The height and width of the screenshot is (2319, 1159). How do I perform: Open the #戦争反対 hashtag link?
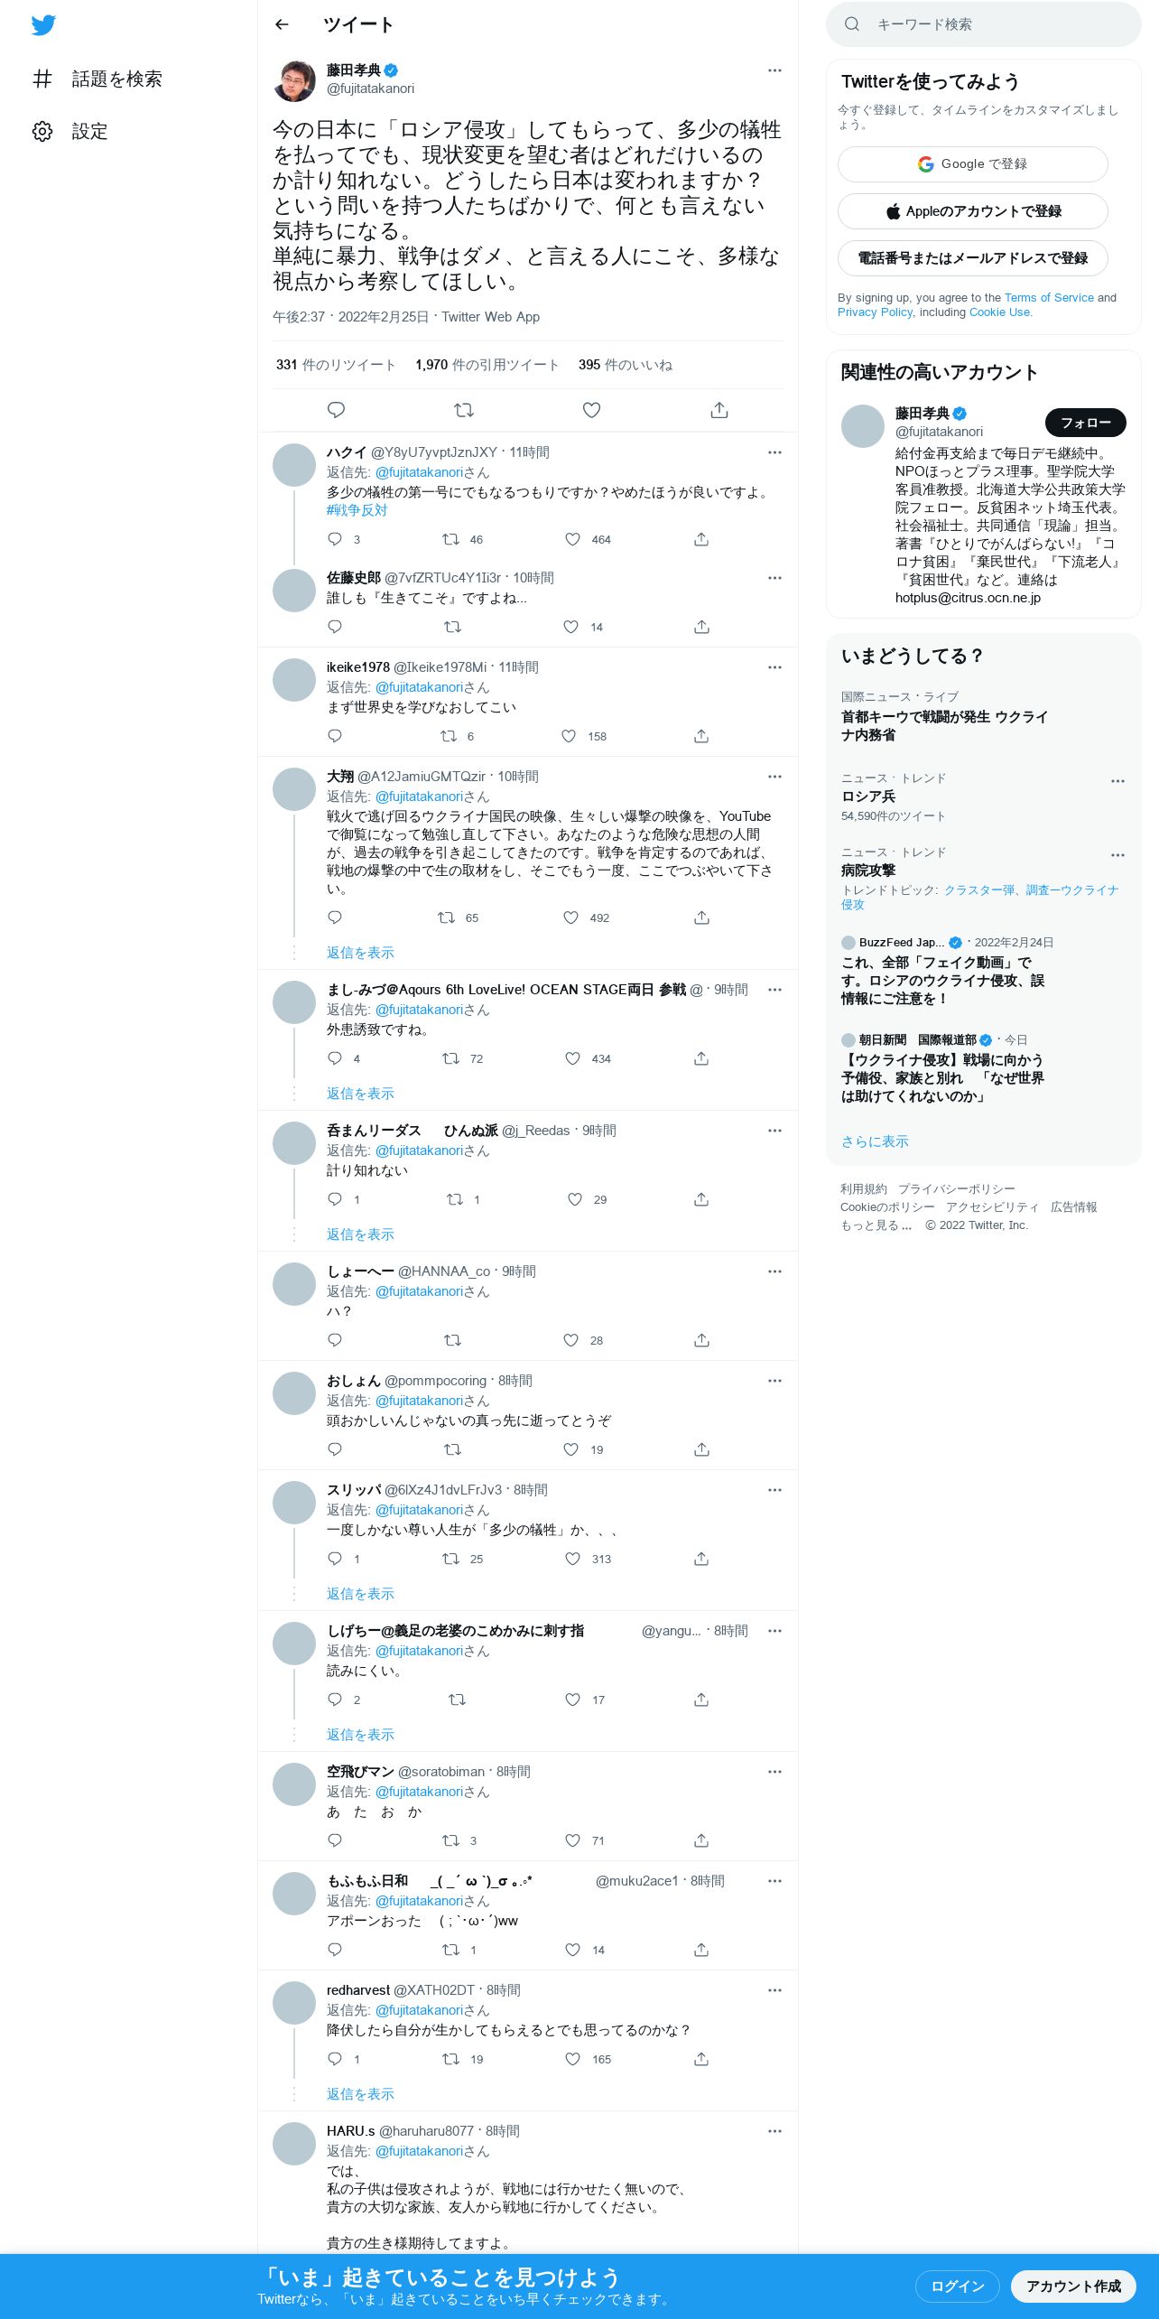357,510
